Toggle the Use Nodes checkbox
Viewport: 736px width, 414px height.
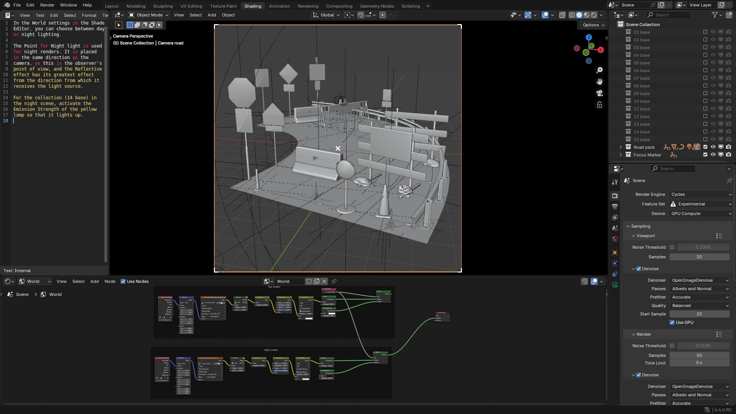pyautogui.click(x=123, y=281)
